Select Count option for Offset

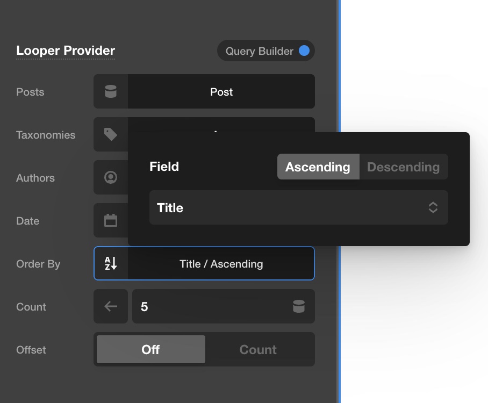click(x=258, y=349)
